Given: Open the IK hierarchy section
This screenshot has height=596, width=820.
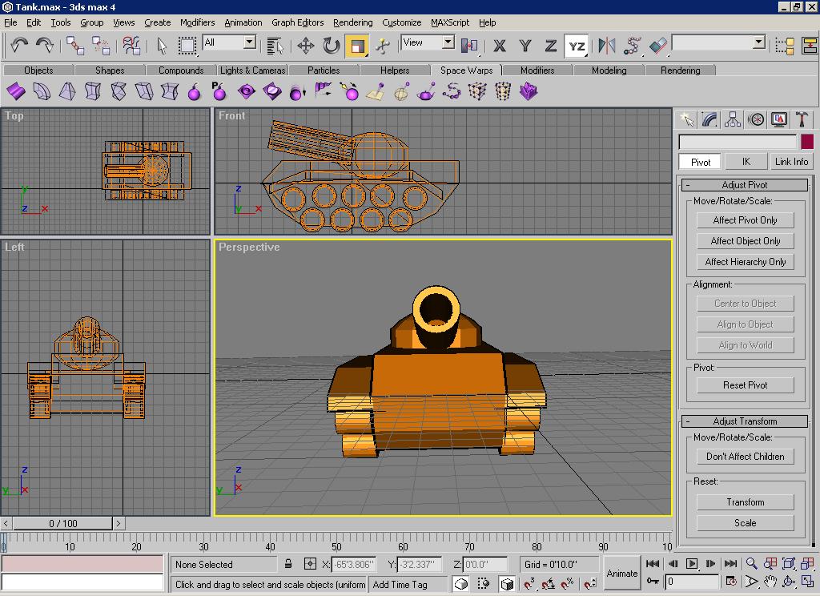Looking at the screenshot, I should (x=746, y=162).
